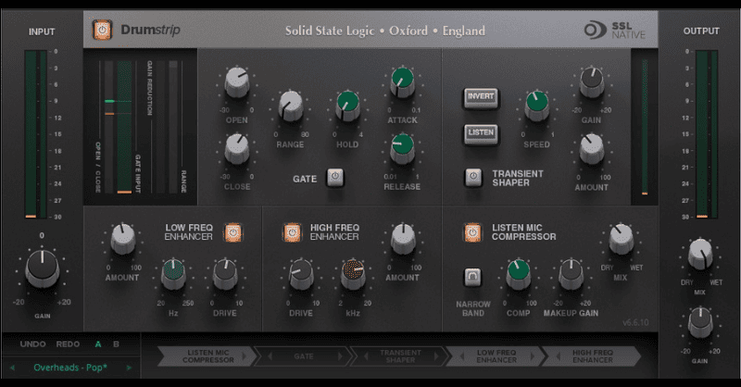Select High Freq Enhancer process order block
Viewport: 741px width, 387px height.
click(x=592, y=356)
